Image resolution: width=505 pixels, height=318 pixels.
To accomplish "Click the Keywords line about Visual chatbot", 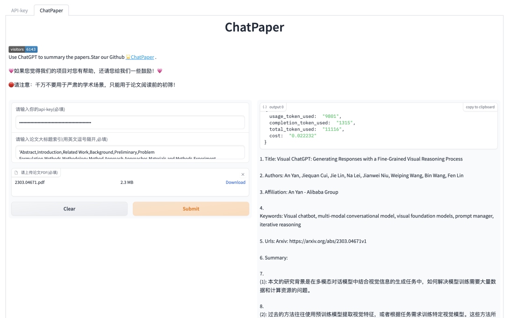I will (376, 220).
